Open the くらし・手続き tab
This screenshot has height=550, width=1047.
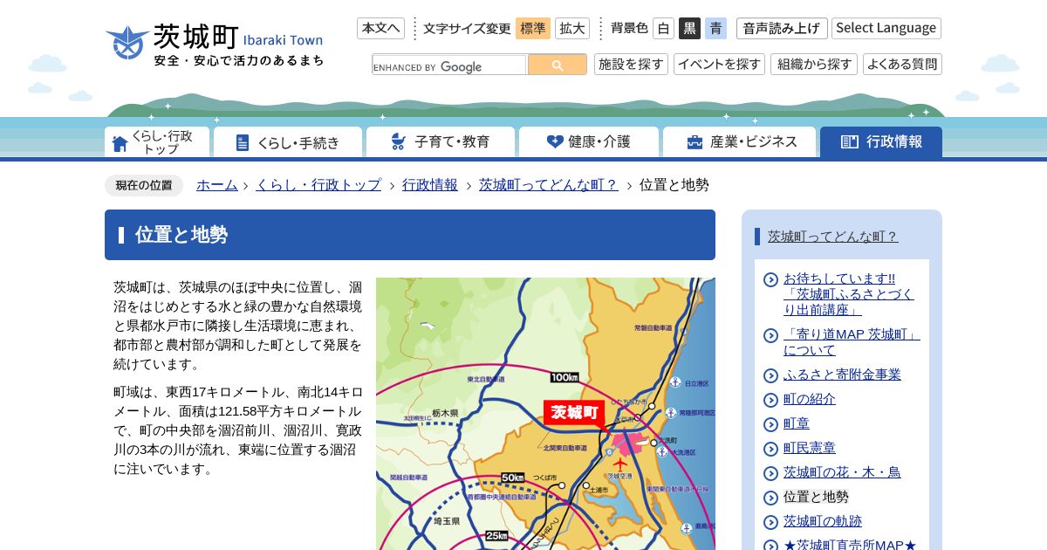coord(288,142)
